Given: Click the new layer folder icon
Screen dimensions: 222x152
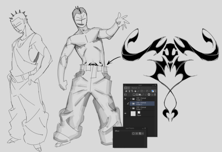Looking at the screenshot, I should [140, 94].
